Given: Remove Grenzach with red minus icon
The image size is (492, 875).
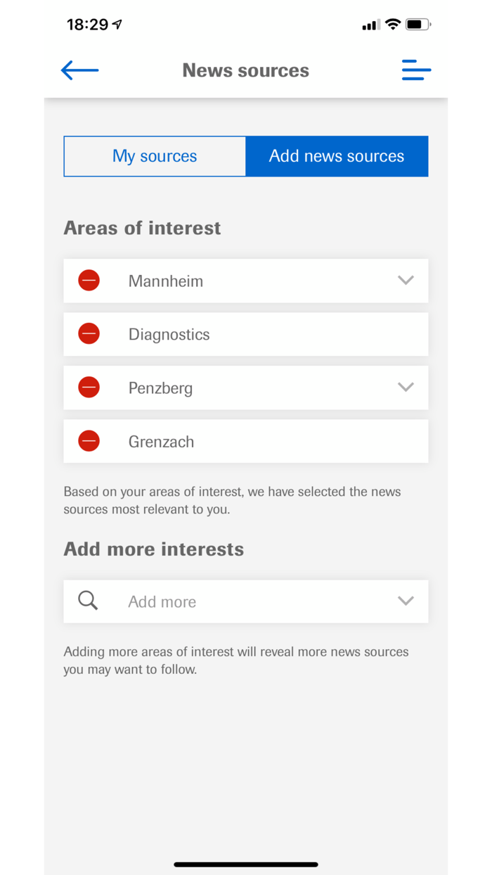Looking at the screenshot, I should tap(89, 441).
